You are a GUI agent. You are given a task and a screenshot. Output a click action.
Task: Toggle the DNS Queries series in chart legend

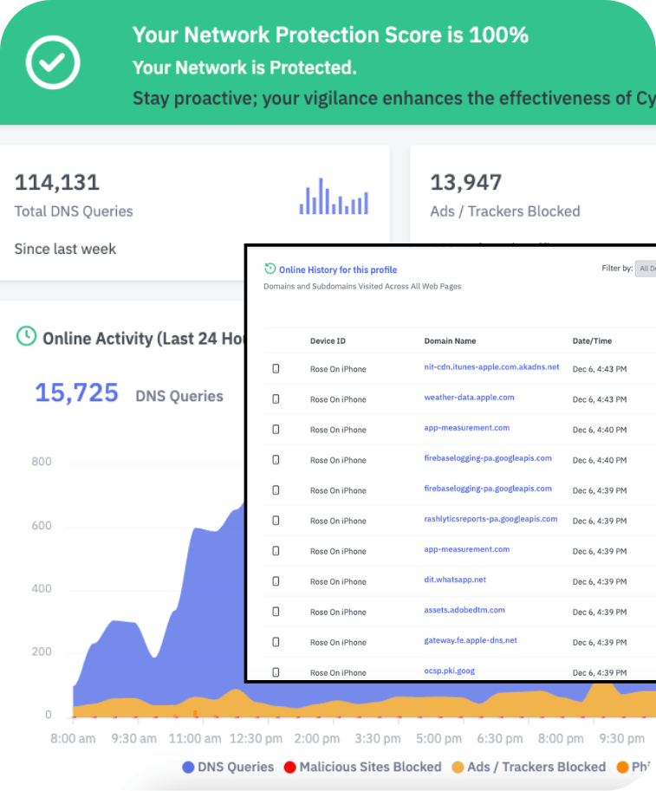[x=228, y=767]
